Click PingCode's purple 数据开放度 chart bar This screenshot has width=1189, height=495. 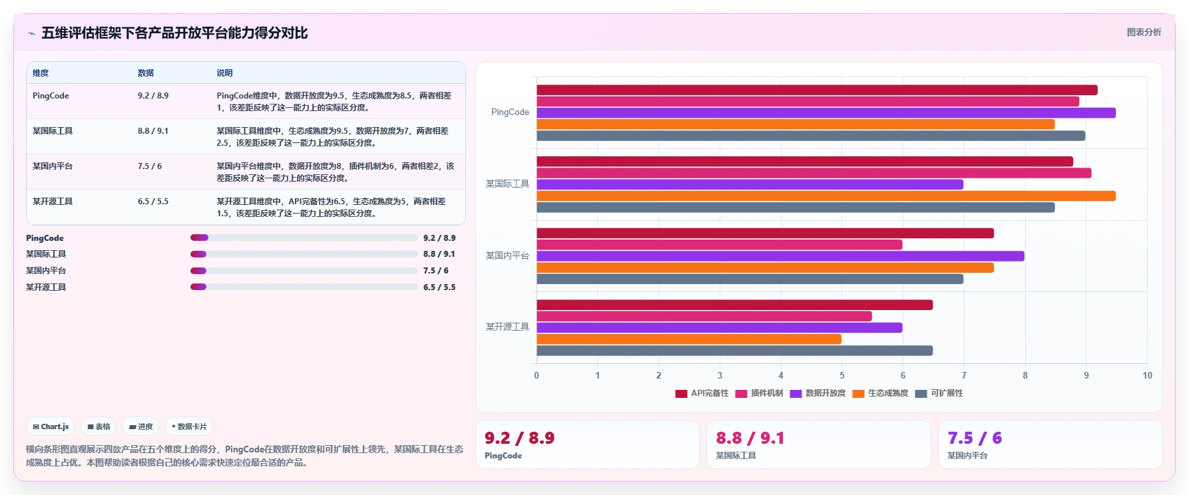(826, 113)
